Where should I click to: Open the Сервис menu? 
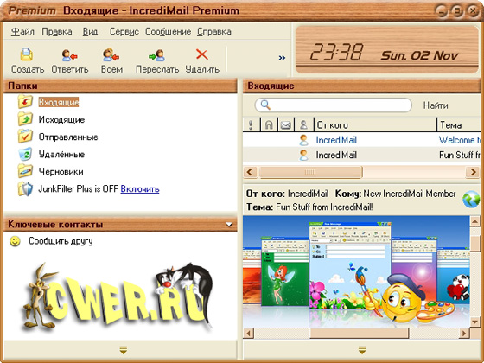pyautogui.click(x=124, y=31)
